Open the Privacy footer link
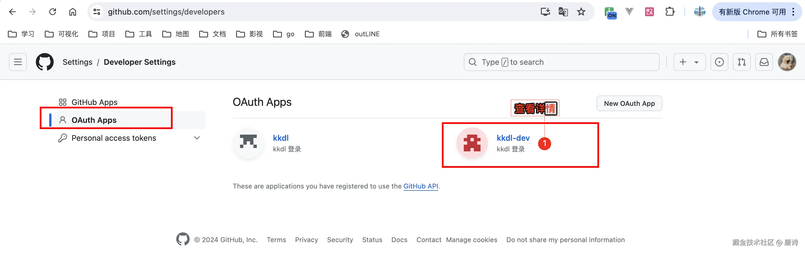 pos(306,240)
